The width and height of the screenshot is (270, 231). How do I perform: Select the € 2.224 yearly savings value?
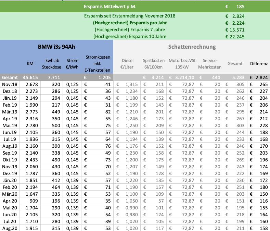click(x=235, y=23)
